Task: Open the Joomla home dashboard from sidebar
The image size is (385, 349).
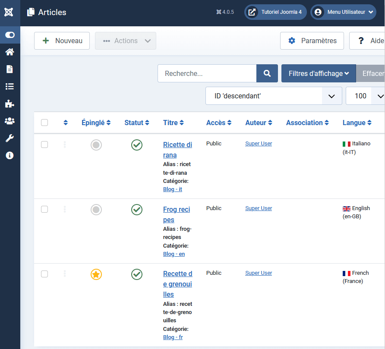Action: coord(9,52)
